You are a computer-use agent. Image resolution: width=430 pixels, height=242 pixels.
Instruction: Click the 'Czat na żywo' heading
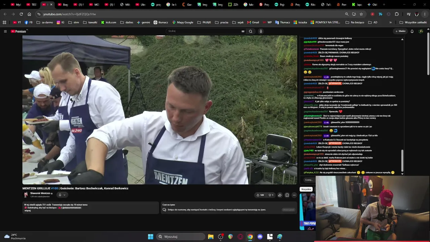pos(169,205)
